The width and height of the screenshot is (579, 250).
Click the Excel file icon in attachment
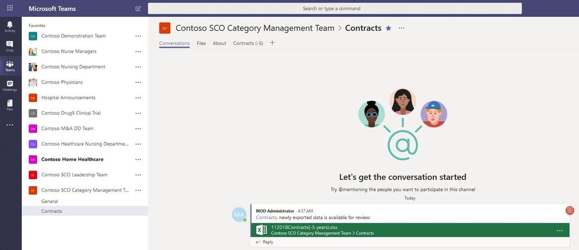[262, 230]
